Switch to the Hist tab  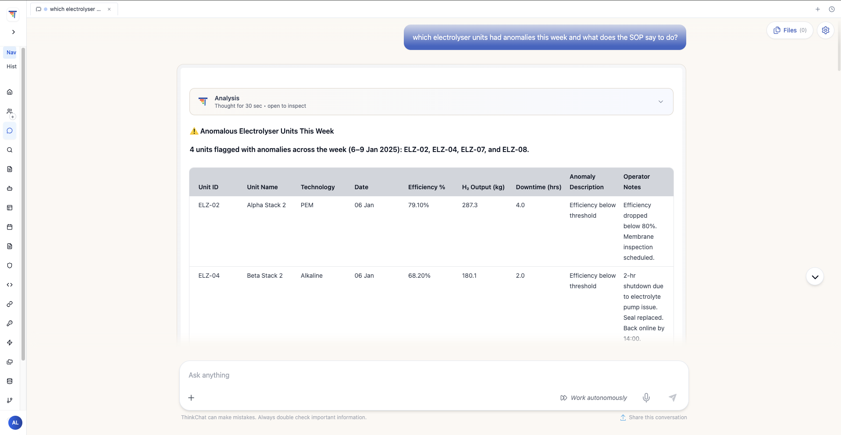pos(11,67)
